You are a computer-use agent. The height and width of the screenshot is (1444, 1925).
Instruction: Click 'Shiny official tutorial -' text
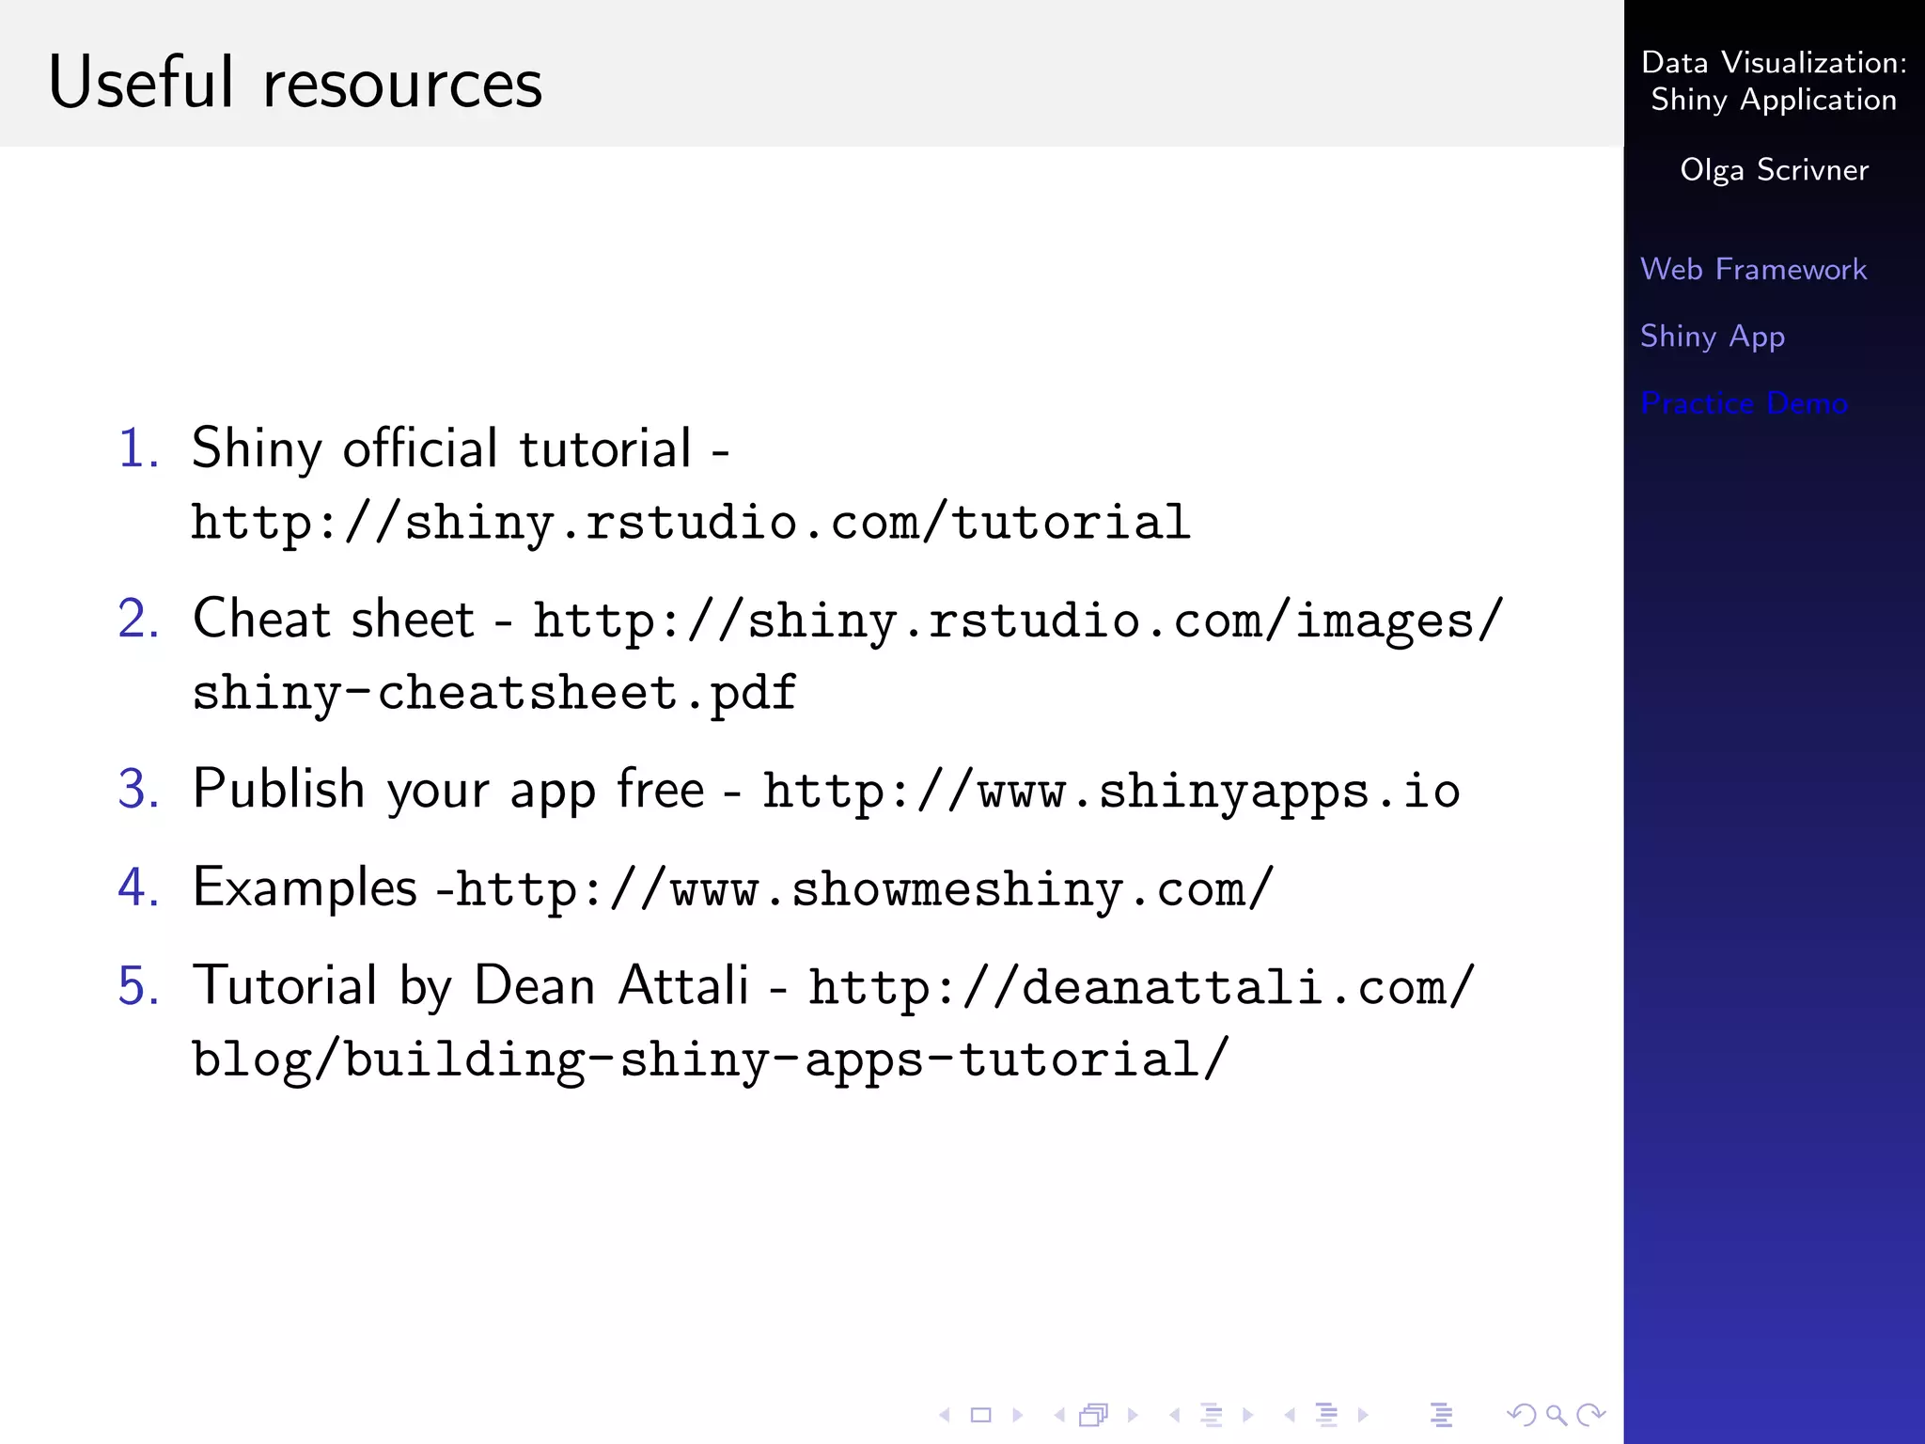click(x=461, y=447)
